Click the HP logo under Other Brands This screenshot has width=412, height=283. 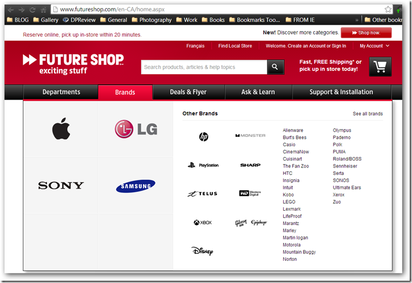point(204,137)
